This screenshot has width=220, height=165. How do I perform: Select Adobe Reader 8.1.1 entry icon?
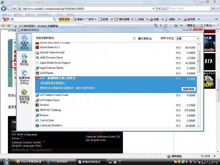[37, 47]
